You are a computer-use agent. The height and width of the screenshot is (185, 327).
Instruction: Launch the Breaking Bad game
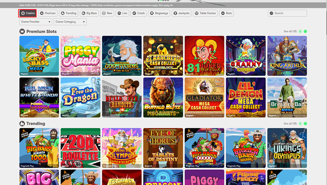pos(287,98)
